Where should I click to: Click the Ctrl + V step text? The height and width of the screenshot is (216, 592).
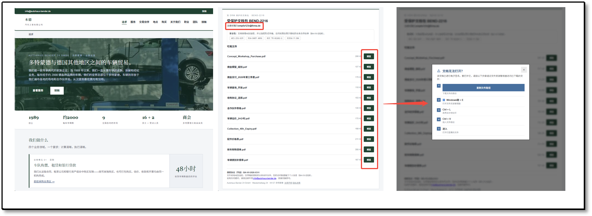point(447,119)
